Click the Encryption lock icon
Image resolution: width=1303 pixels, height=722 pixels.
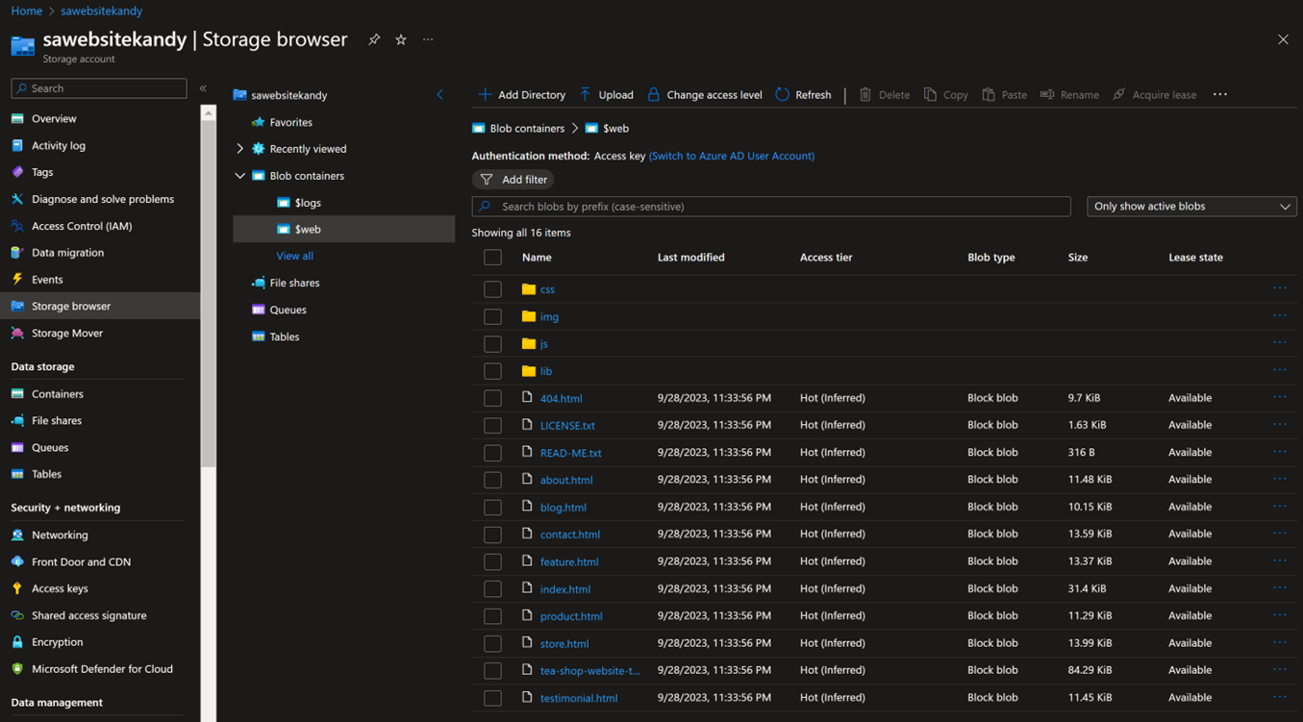click(x=17, y=642)
